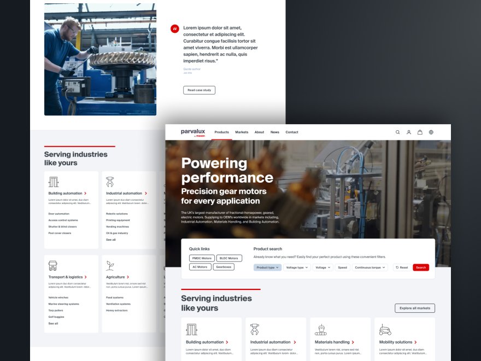481x361 pixels.
Task: Click the Explore all markets button
Action: tap(415, 308)
